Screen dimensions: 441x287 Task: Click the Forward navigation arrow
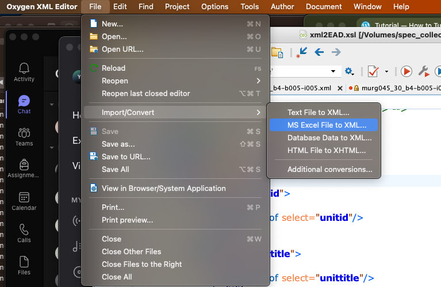tap(336, 52)
